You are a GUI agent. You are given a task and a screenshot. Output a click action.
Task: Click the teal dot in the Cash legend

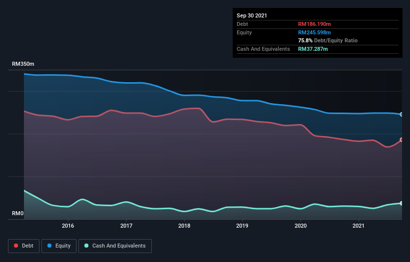click(x=87, y=246)
